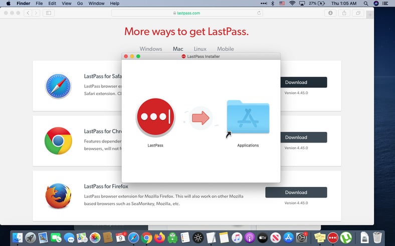The image size is (395, 246).
Task: Open Mail app in the Dock
Action: click(43, 237)
